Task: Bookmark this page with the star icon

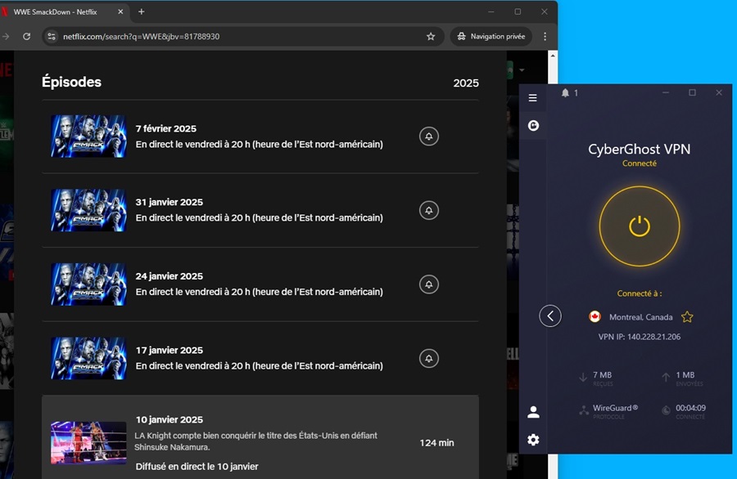Action: (x=431, y=37)
